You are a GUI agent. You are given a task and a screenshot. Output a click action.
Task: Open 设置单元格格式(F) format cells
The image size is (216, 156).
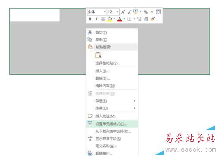tap(112, 124)
